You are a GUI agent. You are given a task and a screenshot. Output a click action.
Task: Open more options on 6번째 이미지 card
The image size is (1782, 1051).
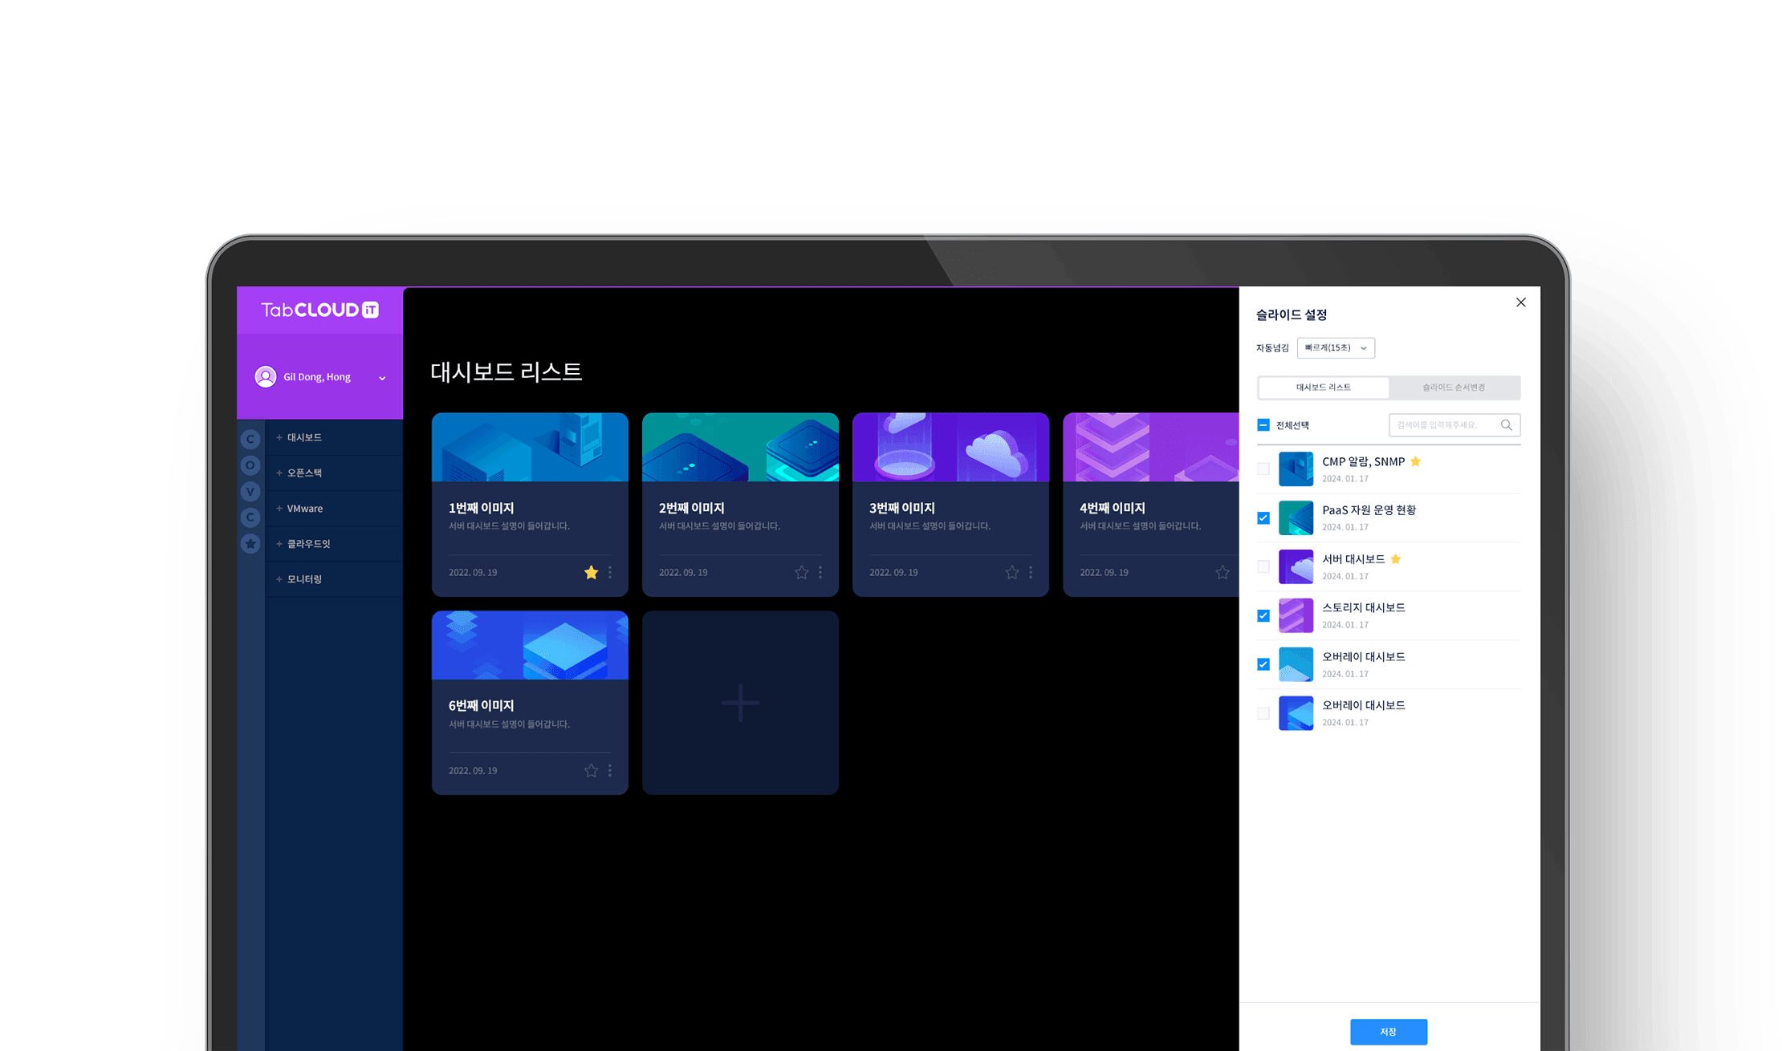tap(610, 770)
